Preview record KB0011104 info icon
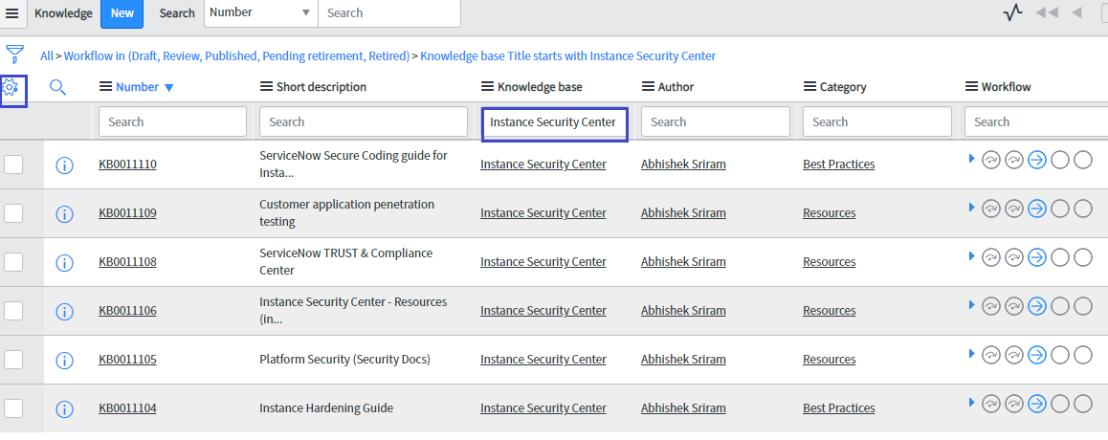Viewport: 1108px width, 440px height. 64,409
